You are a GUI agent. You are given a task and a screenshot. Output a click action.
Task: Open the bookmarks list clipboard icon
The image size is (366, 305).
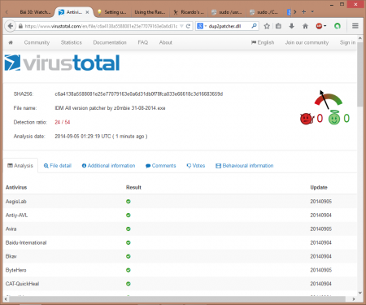click(x=278, y=26)
